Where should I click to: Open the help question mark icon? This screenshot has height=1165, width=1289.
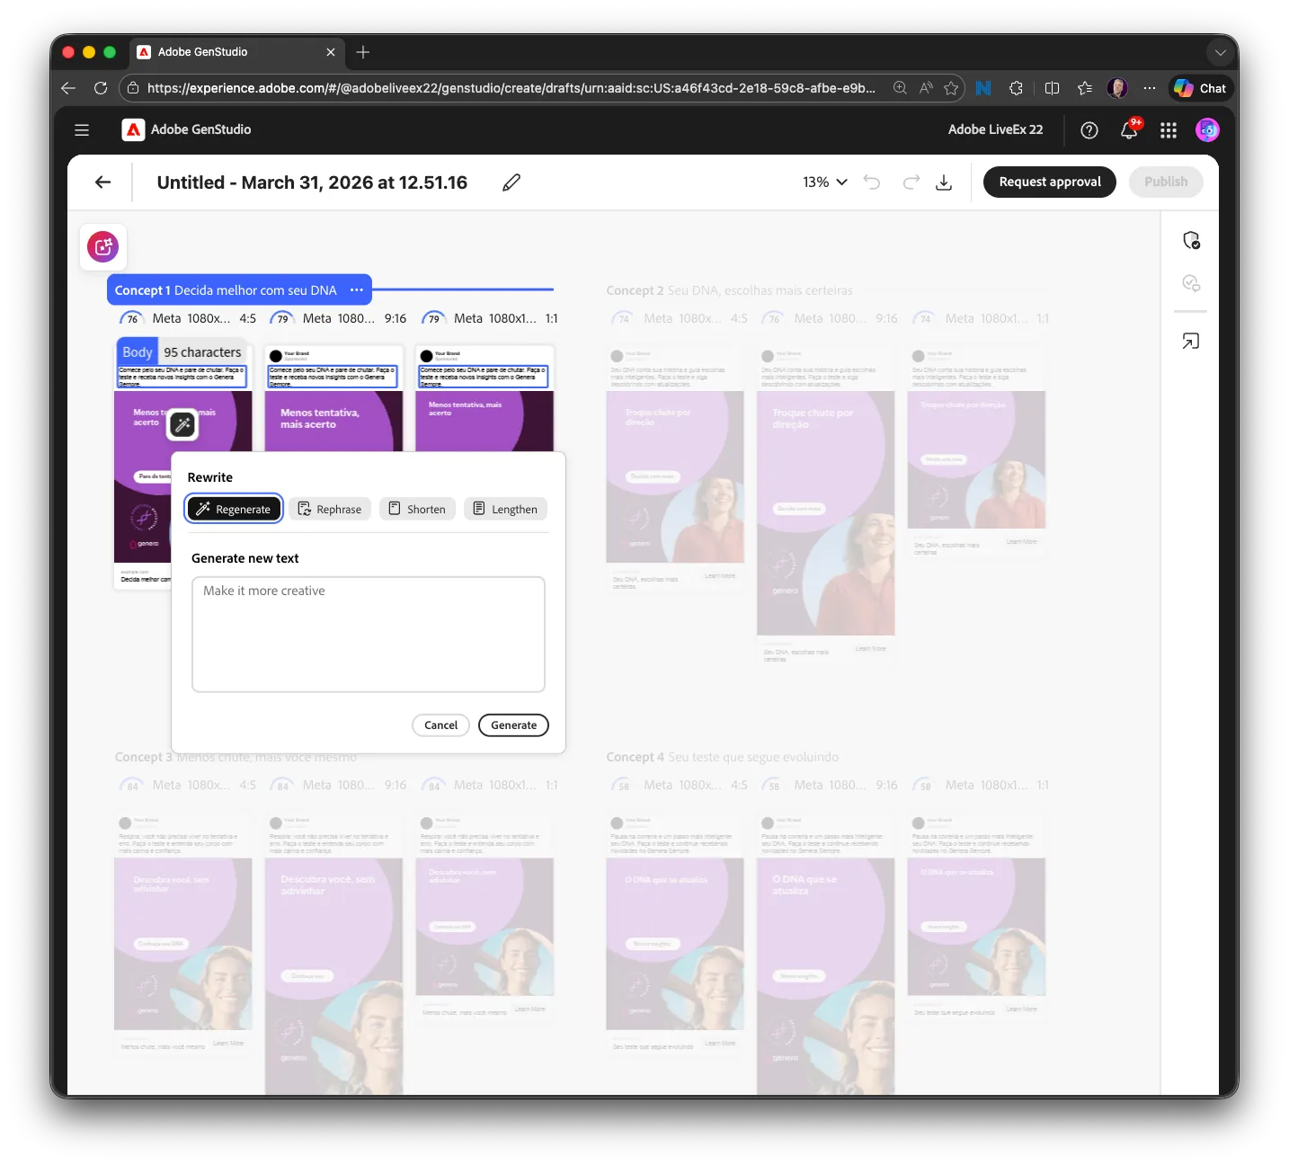1089,130
